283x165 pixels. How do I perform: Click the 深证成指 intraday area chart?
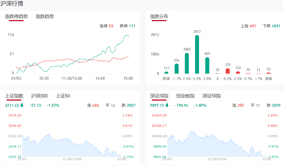[x=217, y=144]
